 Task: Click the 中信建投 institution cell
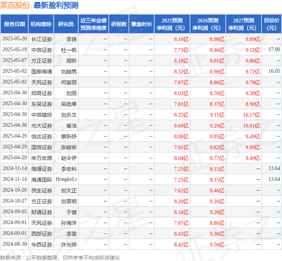[x=42, y=115]
